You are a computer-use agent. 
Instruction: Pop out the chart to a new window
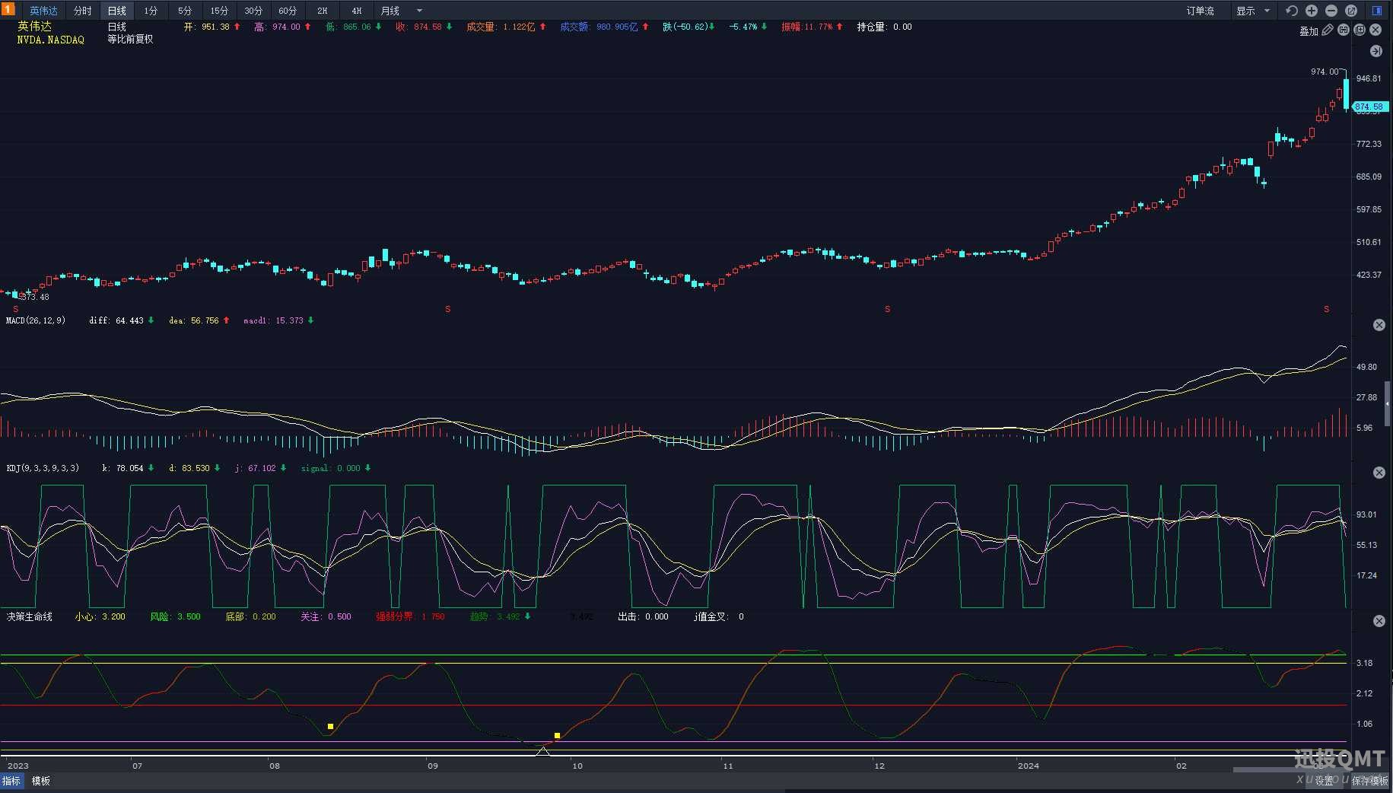click(1351, 11)
